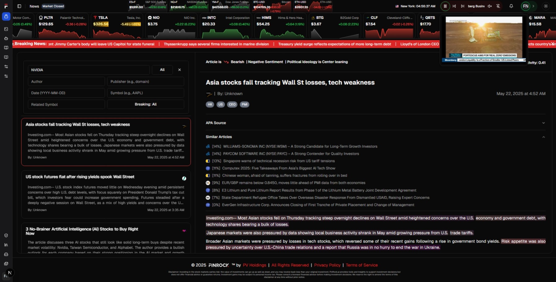Open the newspaper mail sidebar icon

(x=6, y=264)
